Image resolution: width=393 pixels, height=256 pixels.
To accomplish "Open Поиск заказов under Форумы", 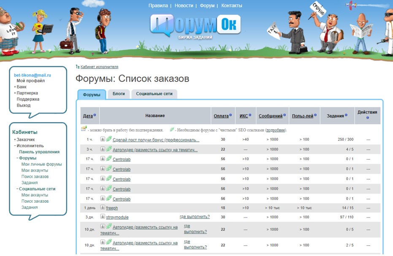I will pyautogui.click(x=35, y=177).
